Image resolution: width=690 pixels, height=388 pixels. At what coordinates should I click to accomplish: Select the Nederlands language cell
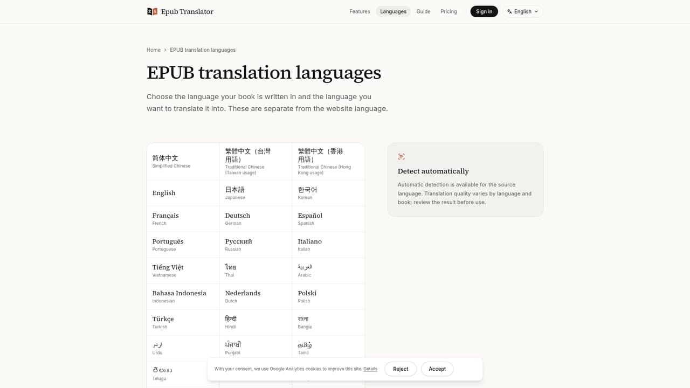click(x=256, y=296)
